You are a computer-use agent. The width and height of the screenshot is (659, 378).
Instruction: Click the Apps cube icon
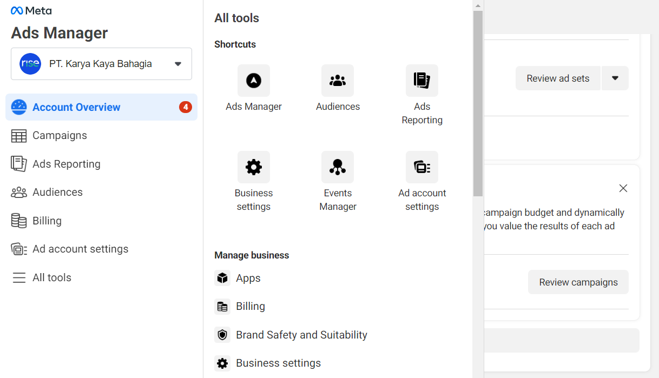222,278
